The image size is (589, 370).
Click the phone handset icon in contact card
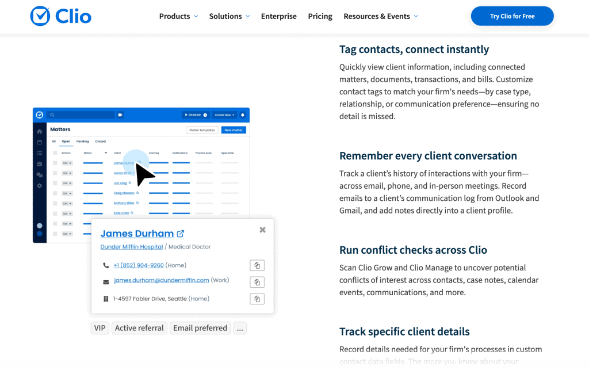click(x=106, y=266)
